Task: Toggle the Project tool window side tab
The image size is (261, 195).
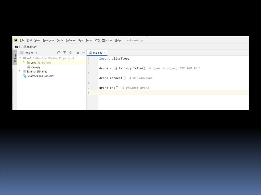Action: coord(15,57)
